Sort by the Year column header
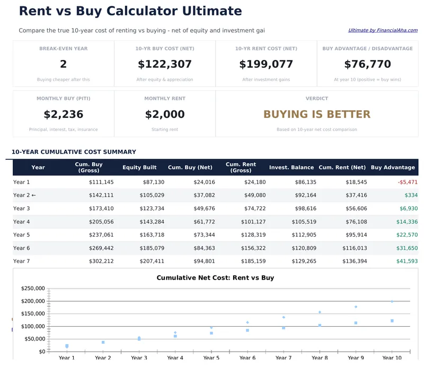Image resolution: width=424 pixels, height=365 pixels. coord(38,167)
